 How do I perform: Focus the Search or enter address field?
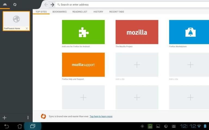pyautogui.click(x=131, y=5)
